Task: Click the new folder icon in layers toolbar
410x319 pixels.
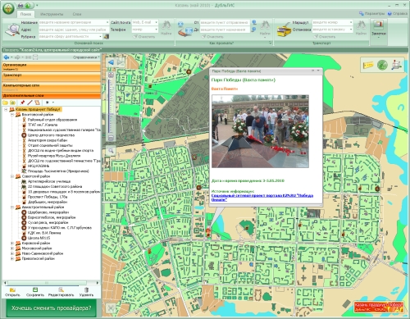Action: coord(5,103)
